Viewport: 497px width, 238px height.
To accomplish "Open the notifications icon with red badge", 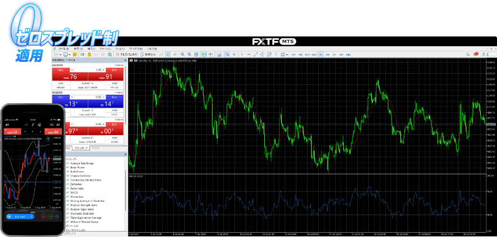I will coord(476,54).
